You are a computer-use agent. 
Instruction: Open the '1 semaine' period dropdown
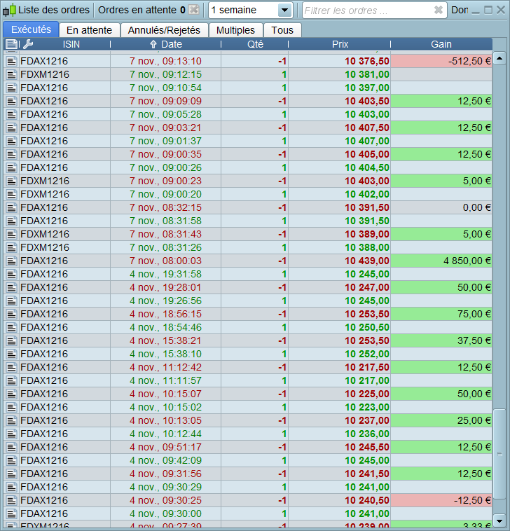[x=284, y=11]
